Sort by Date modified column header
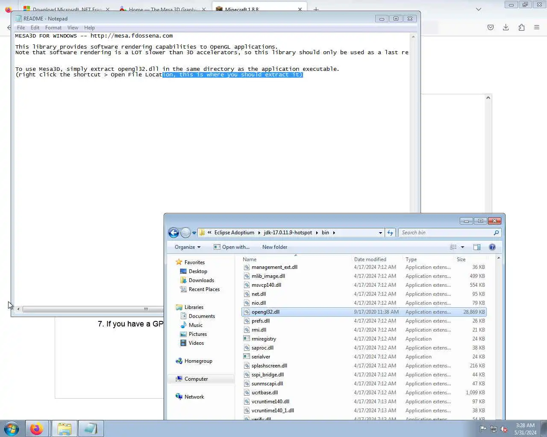Viewport: 547px width, 437px height. [x=377, y=259]
